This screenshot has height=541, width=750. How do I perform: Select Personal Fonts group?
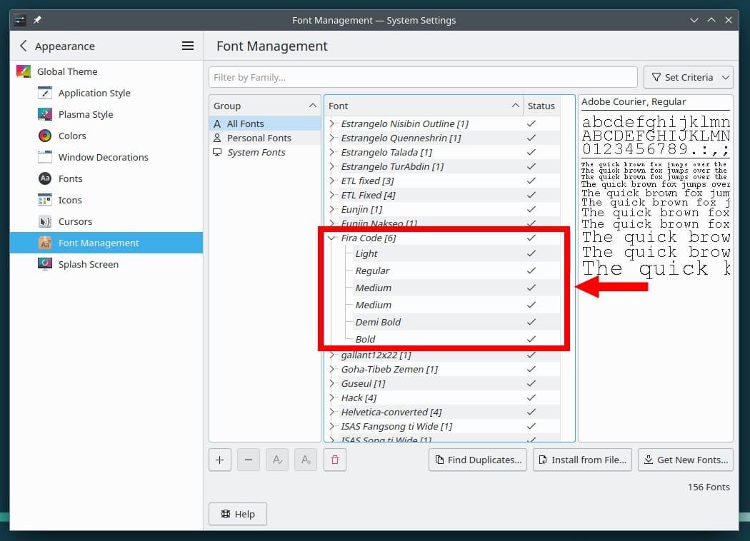259,138
